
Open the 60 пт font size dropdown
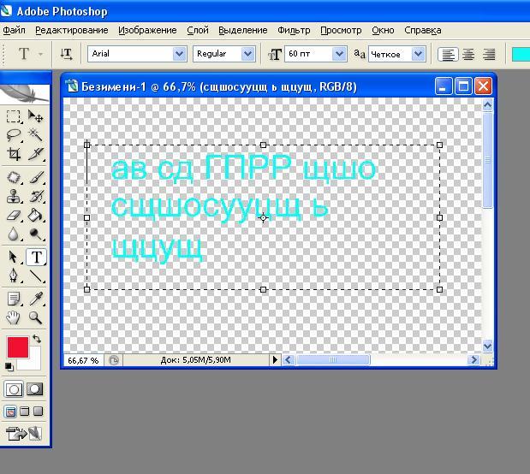[339, 54]
